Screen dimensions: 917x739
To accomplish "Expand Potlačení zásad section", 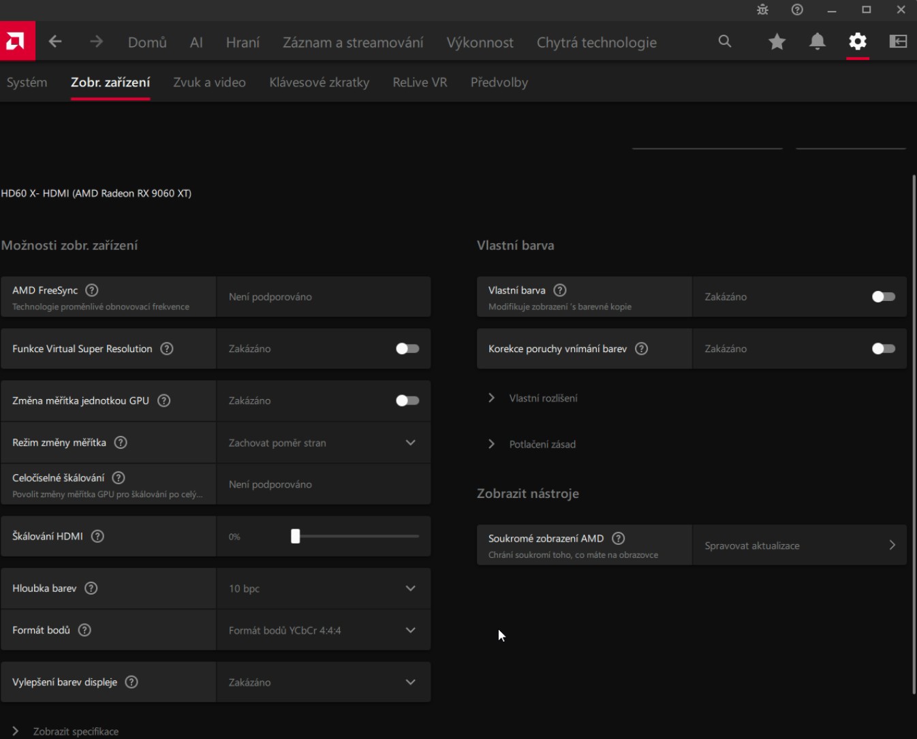I will click(533, 444).
